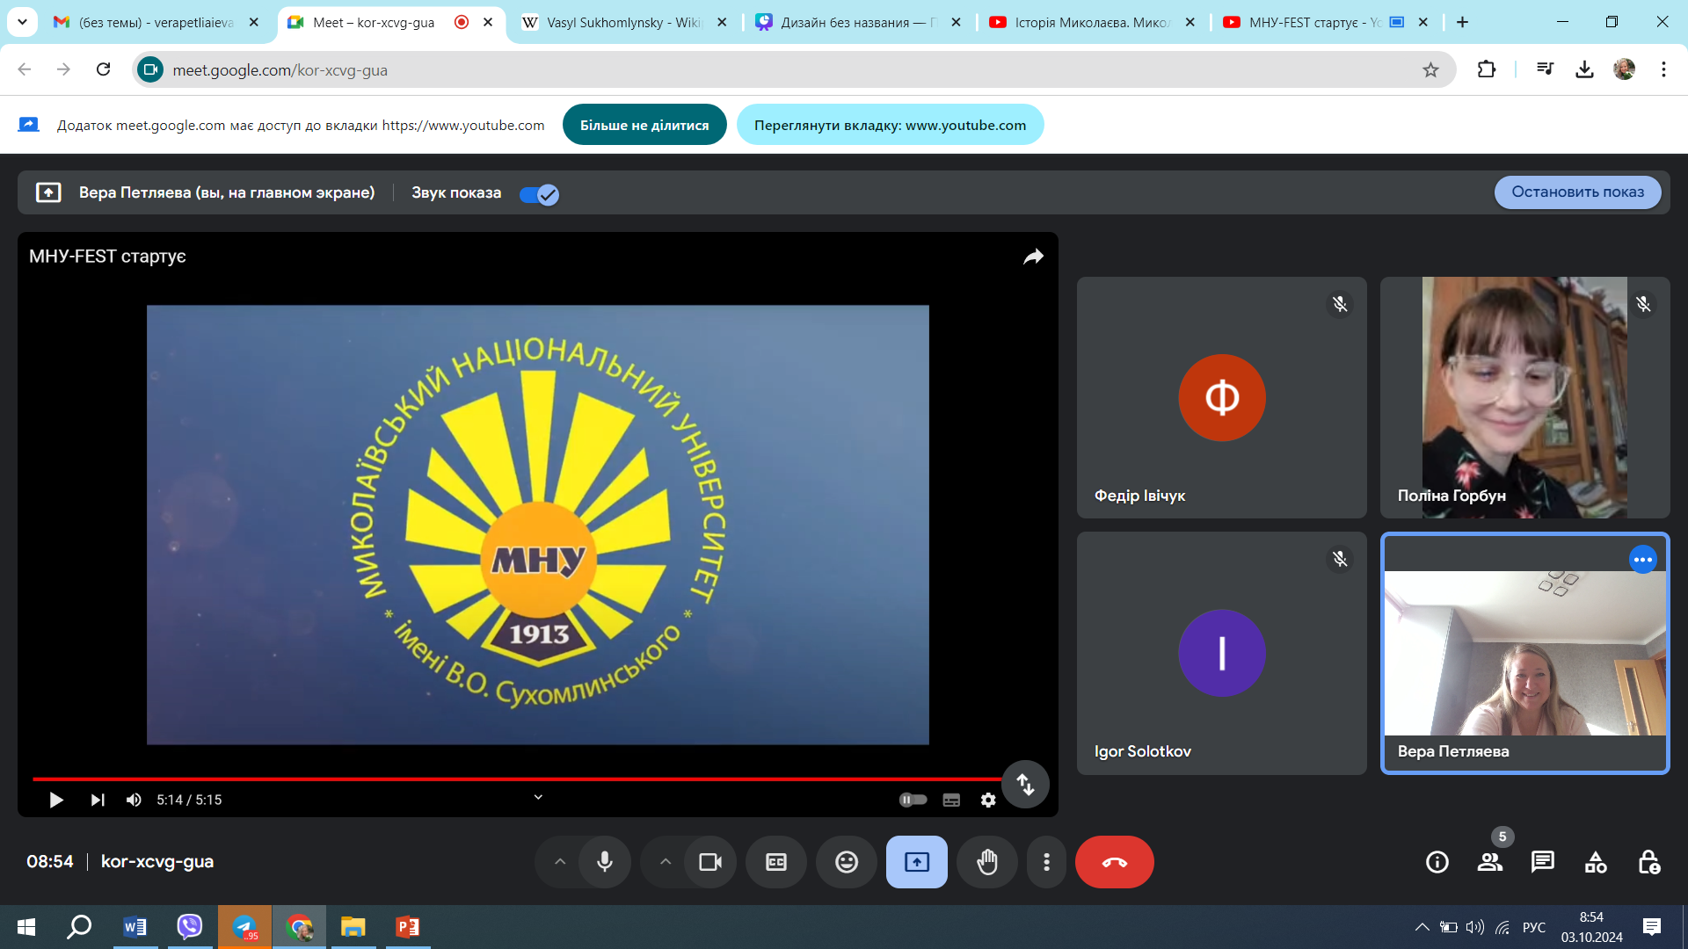Mute microphone in Meet toolbar
The height and width of the screenshot is (949, 1688).
point(605,862)
